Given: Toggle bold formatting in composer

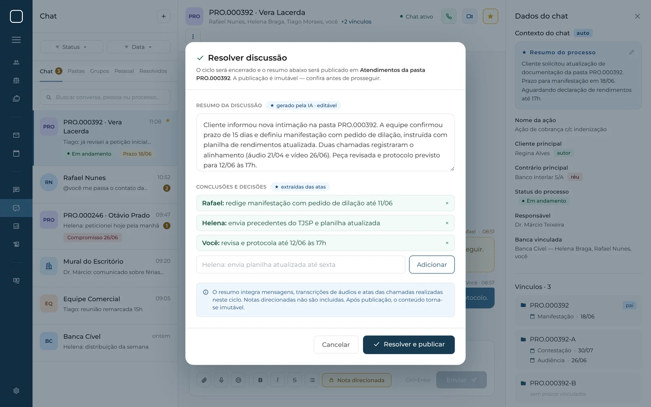Looking at the screenshot, I should pos(260,380).
